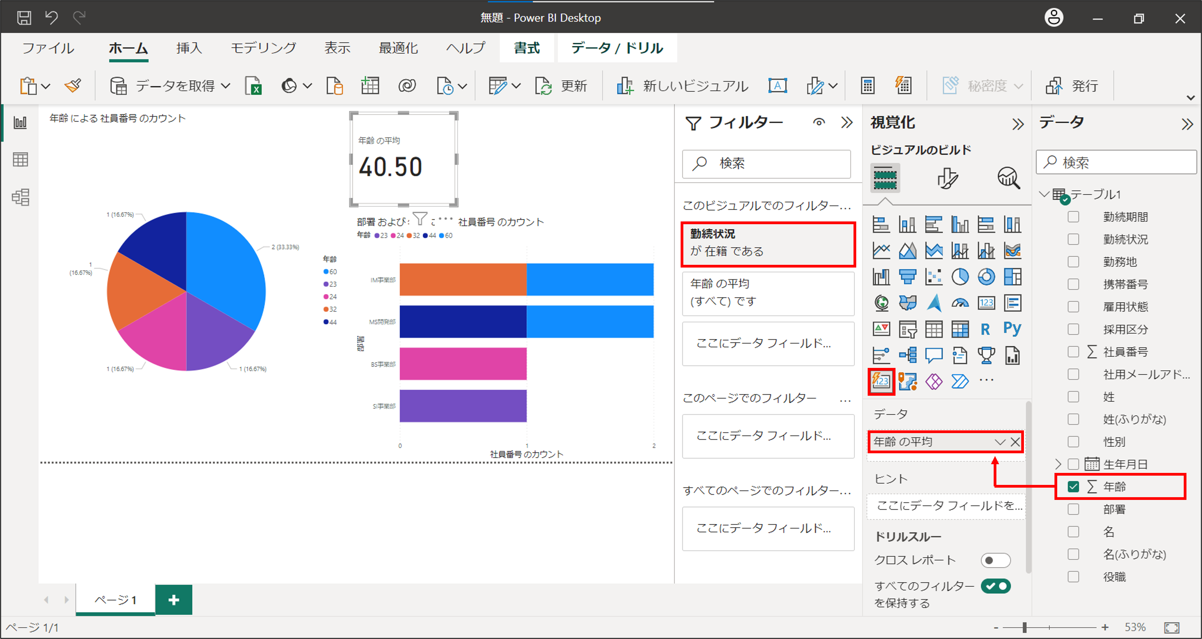Click the Quick measure icon
This screenshot has width=1202, height=639.
pos(903,86)
